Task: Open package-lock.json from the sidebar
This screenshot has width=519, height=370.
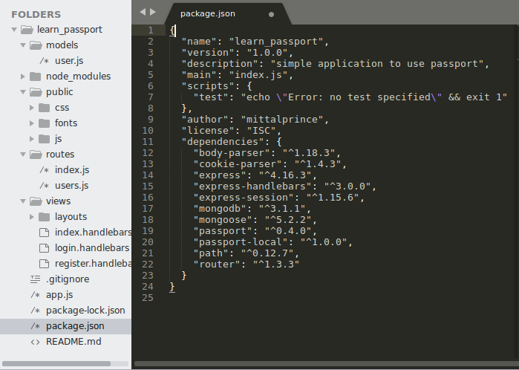Action: point(85,311)
